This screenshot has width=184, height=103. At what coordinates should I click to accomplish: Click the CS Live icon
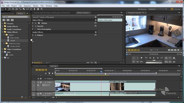(172, 9)
